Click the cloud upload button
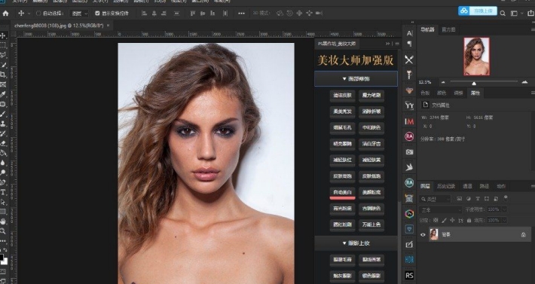The width and height of the screenshot is (535, 284). [x=477, y=11]
